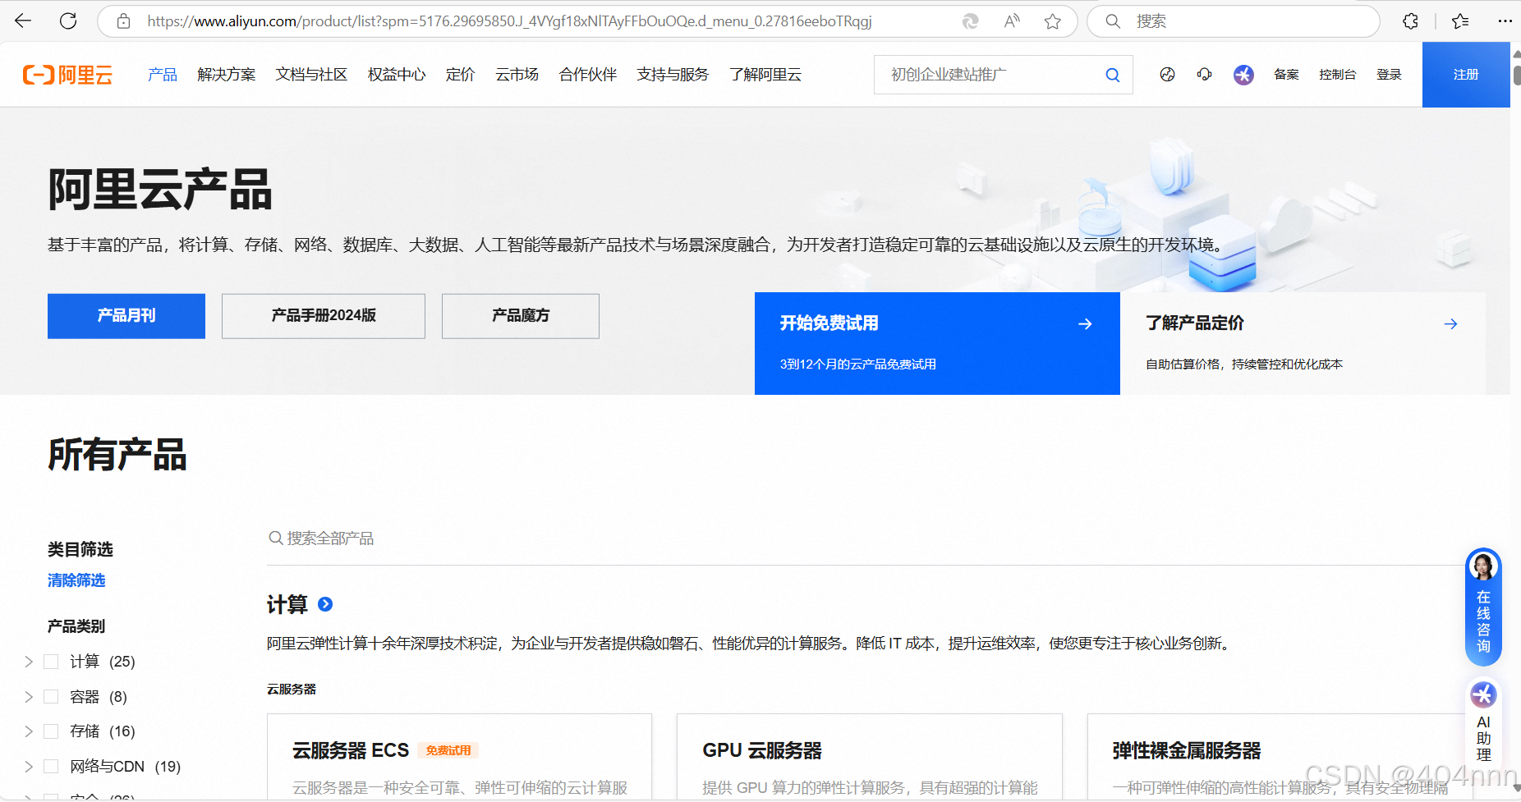The image size is (1521, 802).
Task: Click the browser address bar URL
Action: point(509,21)
